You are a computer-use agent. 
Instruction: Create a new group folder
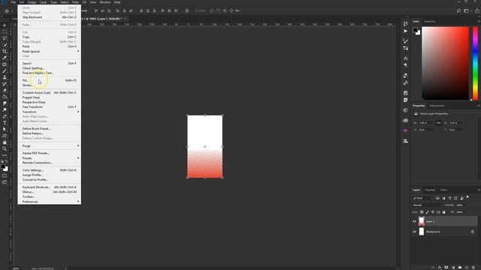click(460, 268)
